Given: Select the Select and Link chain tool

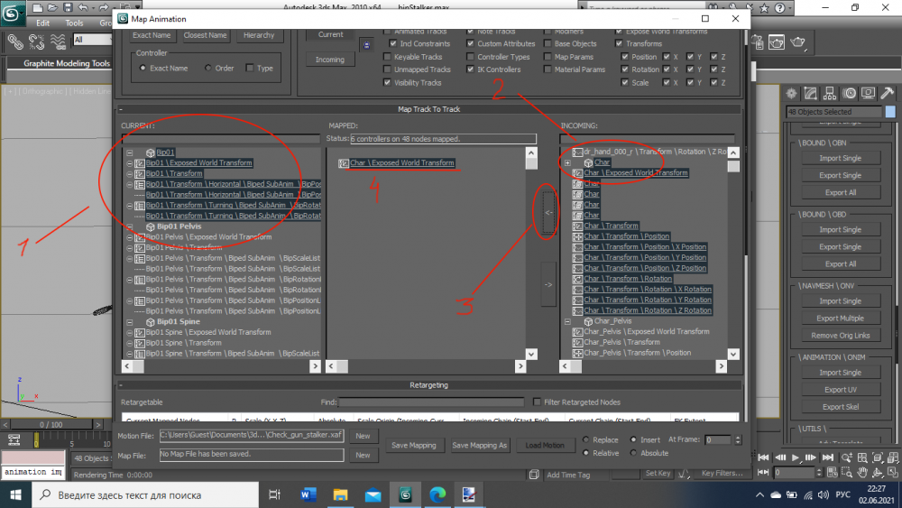Looking at the screenshot, I should 15,42.
